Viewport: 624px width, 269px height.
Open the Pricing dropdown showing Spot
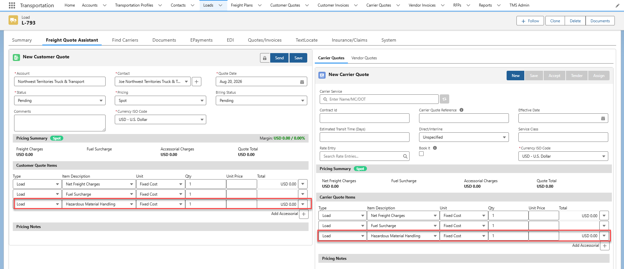(160, 101)
